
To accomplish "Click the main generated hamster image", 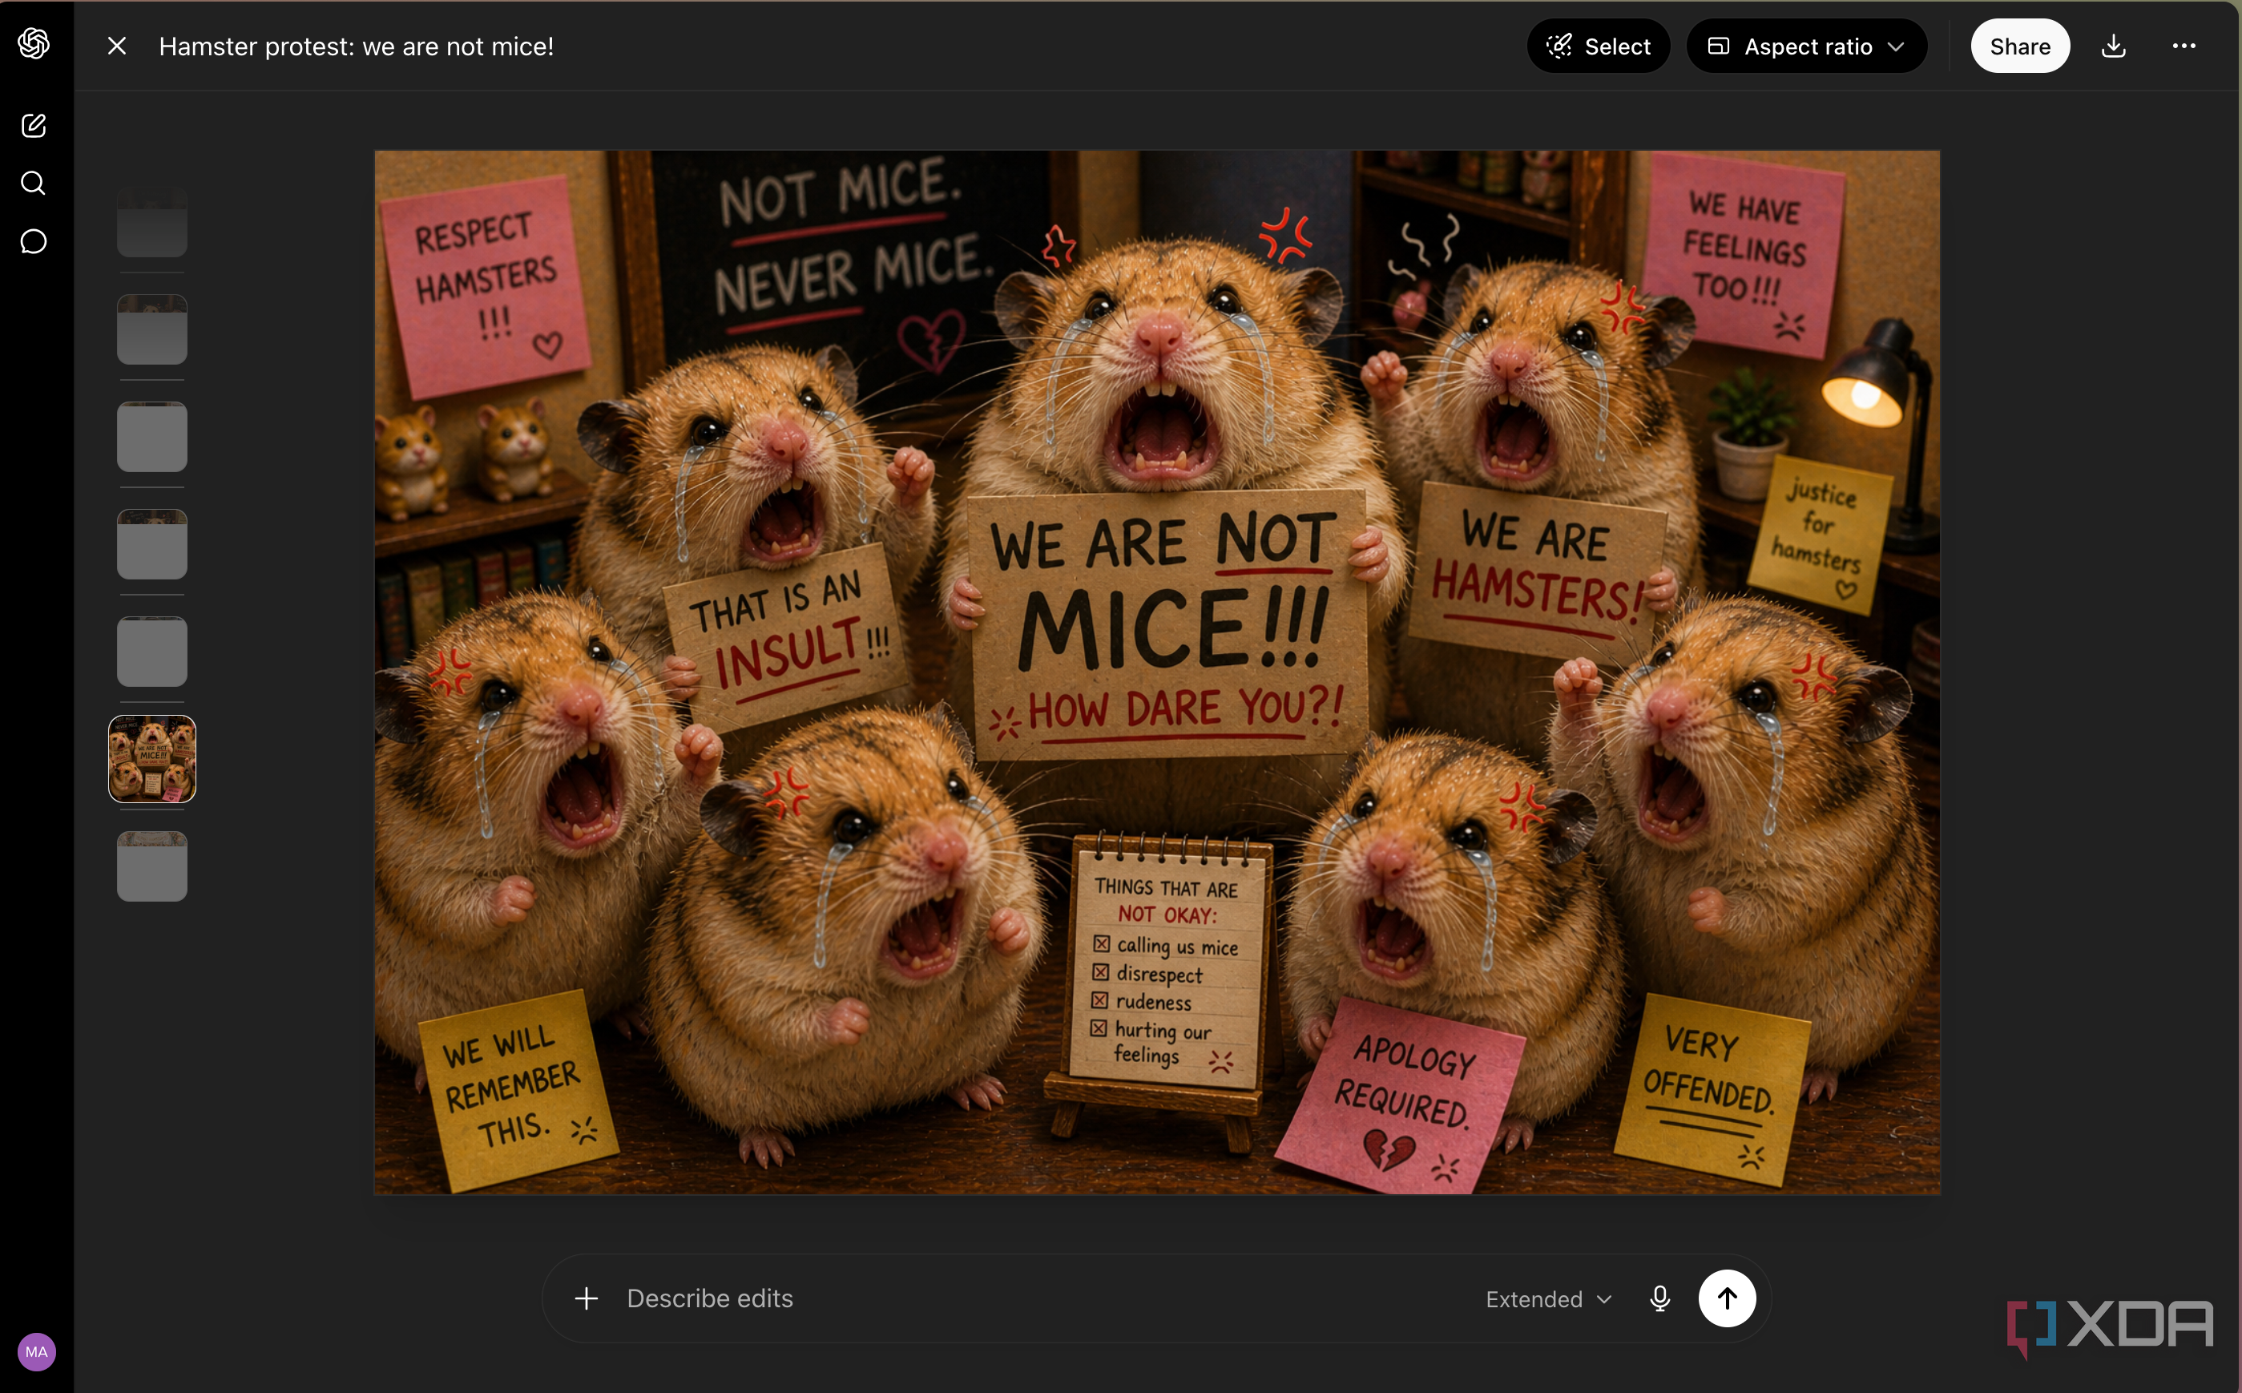I will (x=1157, y=672).
